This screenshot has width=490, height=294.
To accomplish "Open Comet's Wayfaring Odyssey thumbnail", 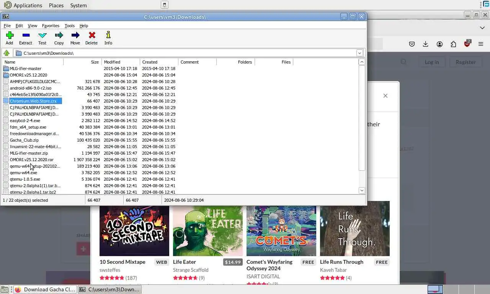I will tap(281, 231).
